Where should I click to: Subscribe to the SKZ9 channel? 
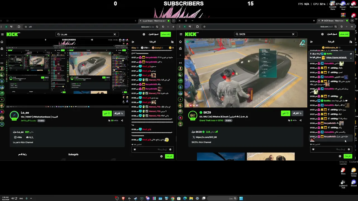pos(297,113)
